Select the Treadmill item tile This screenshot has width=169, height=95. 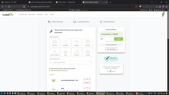(77, 52)
